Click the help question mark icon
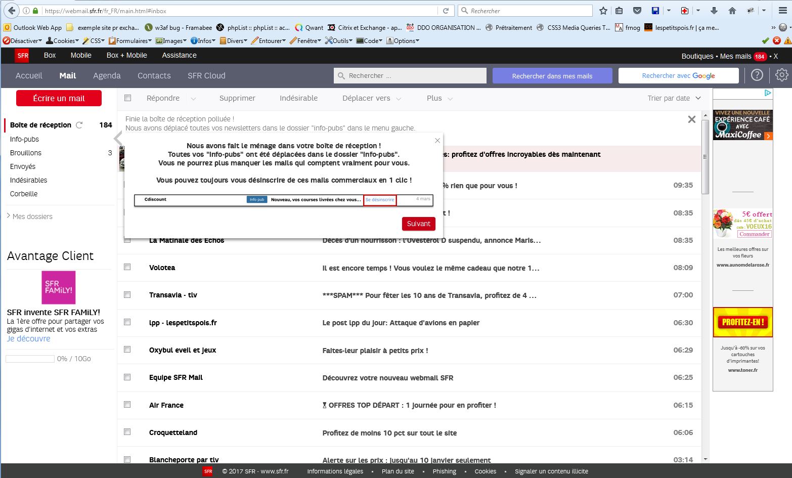The width and height of the screenshot is (792, 478). [757, 75]
